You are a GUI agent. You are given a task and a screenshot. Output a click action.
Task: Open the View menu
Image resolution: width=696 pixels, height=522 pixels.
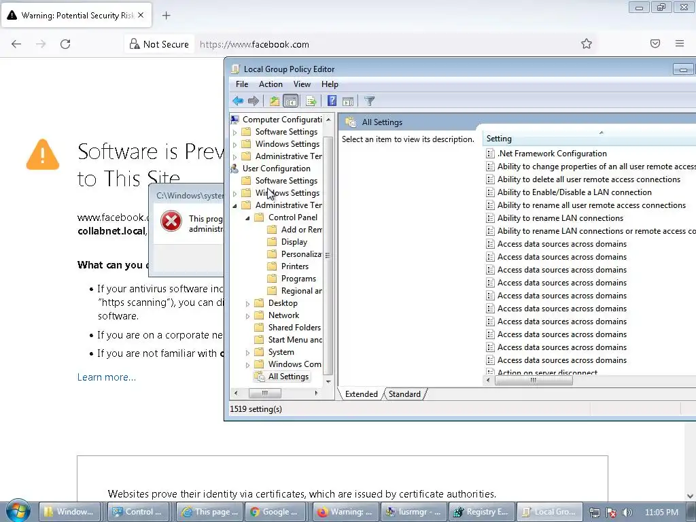click(302, 84)
